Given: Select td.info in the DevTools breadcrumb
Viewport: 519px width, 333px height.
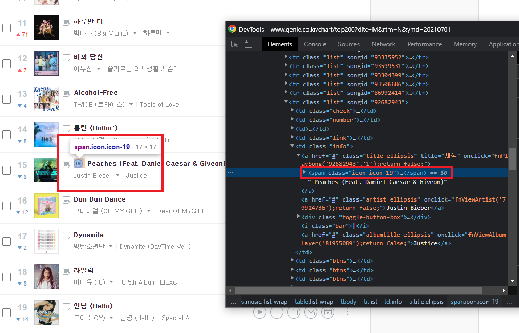Looking at the screenshot, I should 393,302.
